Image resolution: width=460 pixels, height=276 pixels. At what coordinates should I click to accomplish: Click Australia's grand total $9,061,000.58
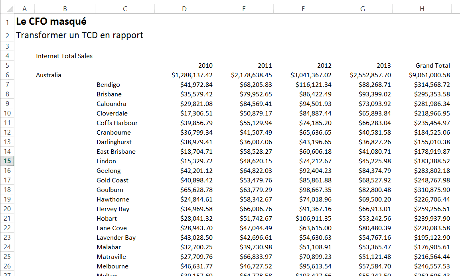click(429, 75)
